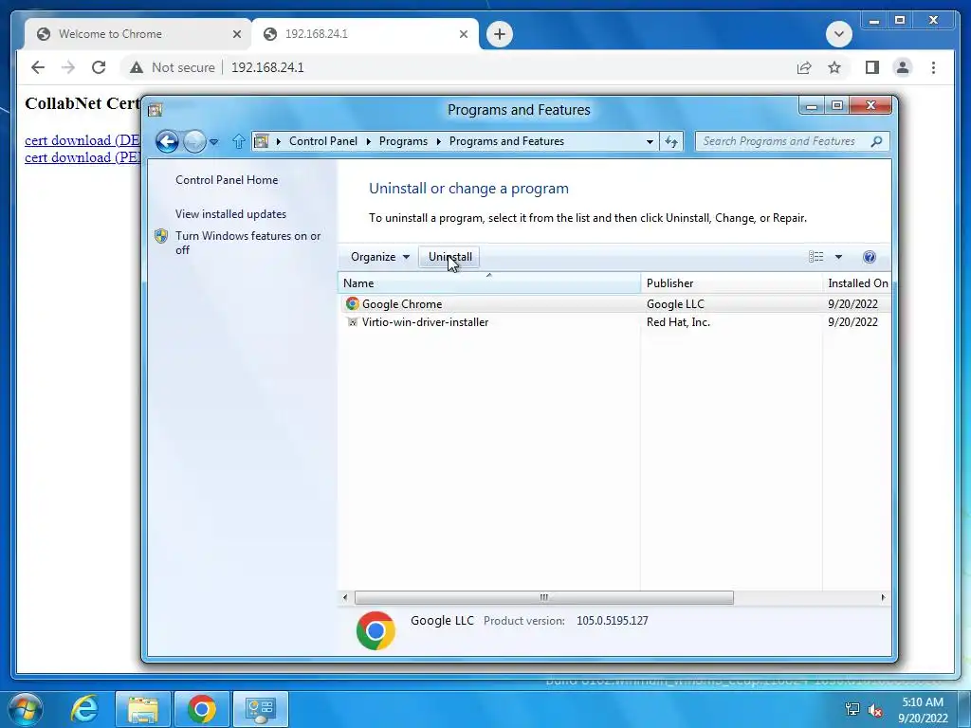Open Turn Windows features on or off

[x=247, y=243]
